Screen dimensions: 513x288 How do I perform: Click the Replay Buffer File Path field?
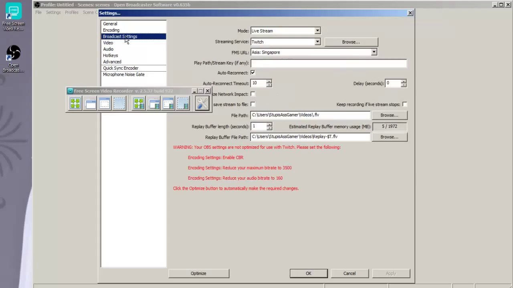pos(310,137)
